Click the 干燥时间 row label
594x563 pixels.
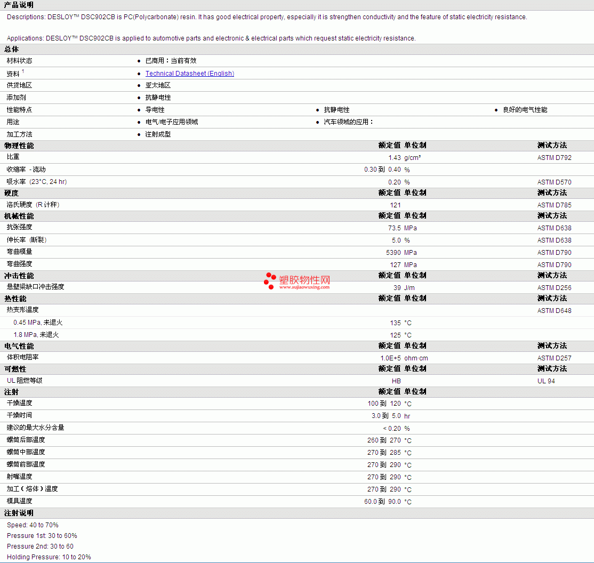[19, 415]
